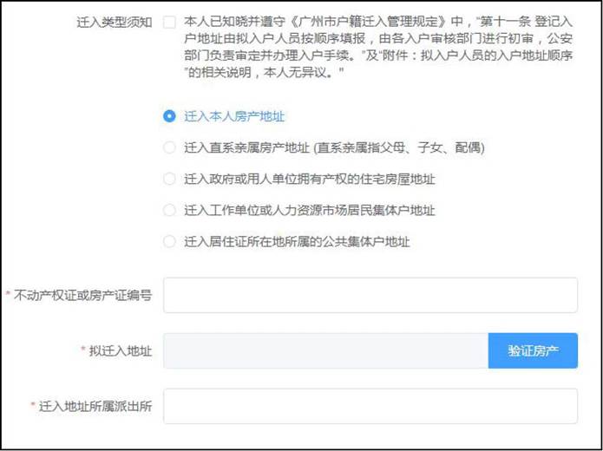Click the blue 迁入本人房产地址 label text
This screenshot has height=451, width=603.
tap(234, 115)
